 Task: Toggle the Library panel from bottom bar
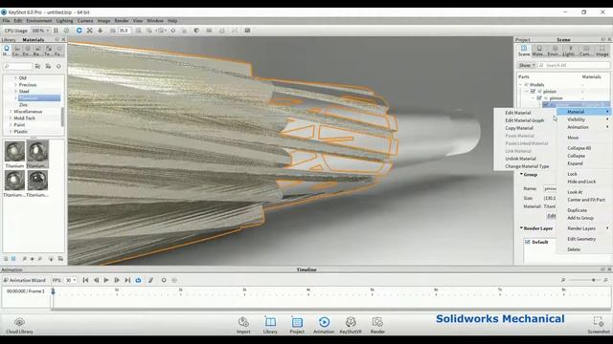click(270, 325)
